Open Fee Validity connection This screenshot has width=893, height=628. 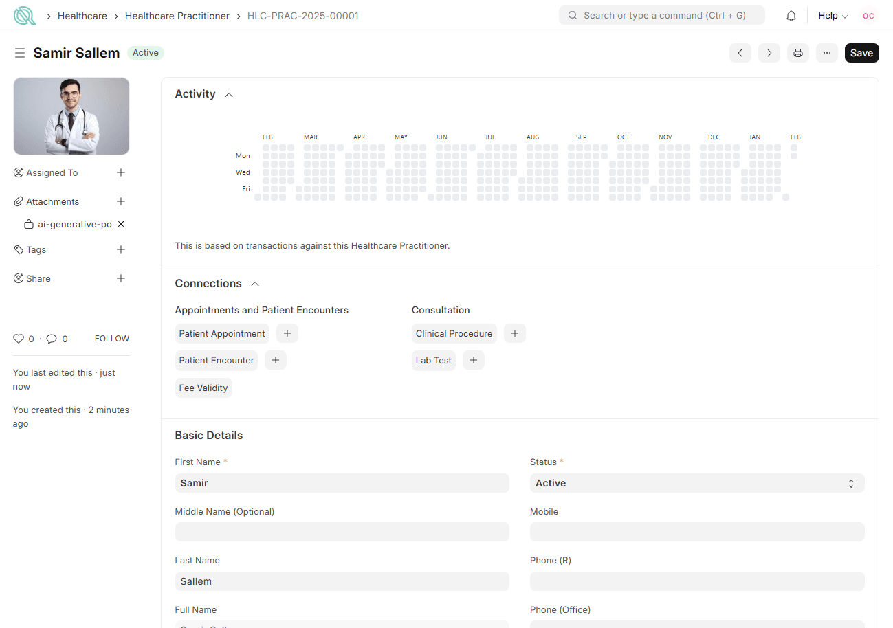click(203, 388)
